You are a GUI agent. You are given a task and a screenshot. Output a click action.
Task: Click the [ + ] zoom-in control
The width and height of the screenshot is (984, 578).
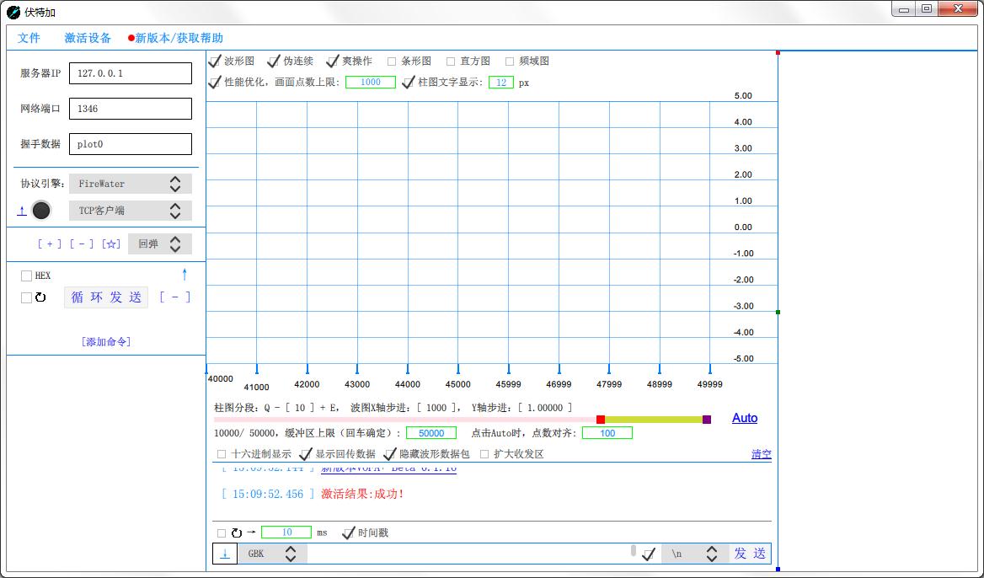pyautogui.click(x=50, y=244)
